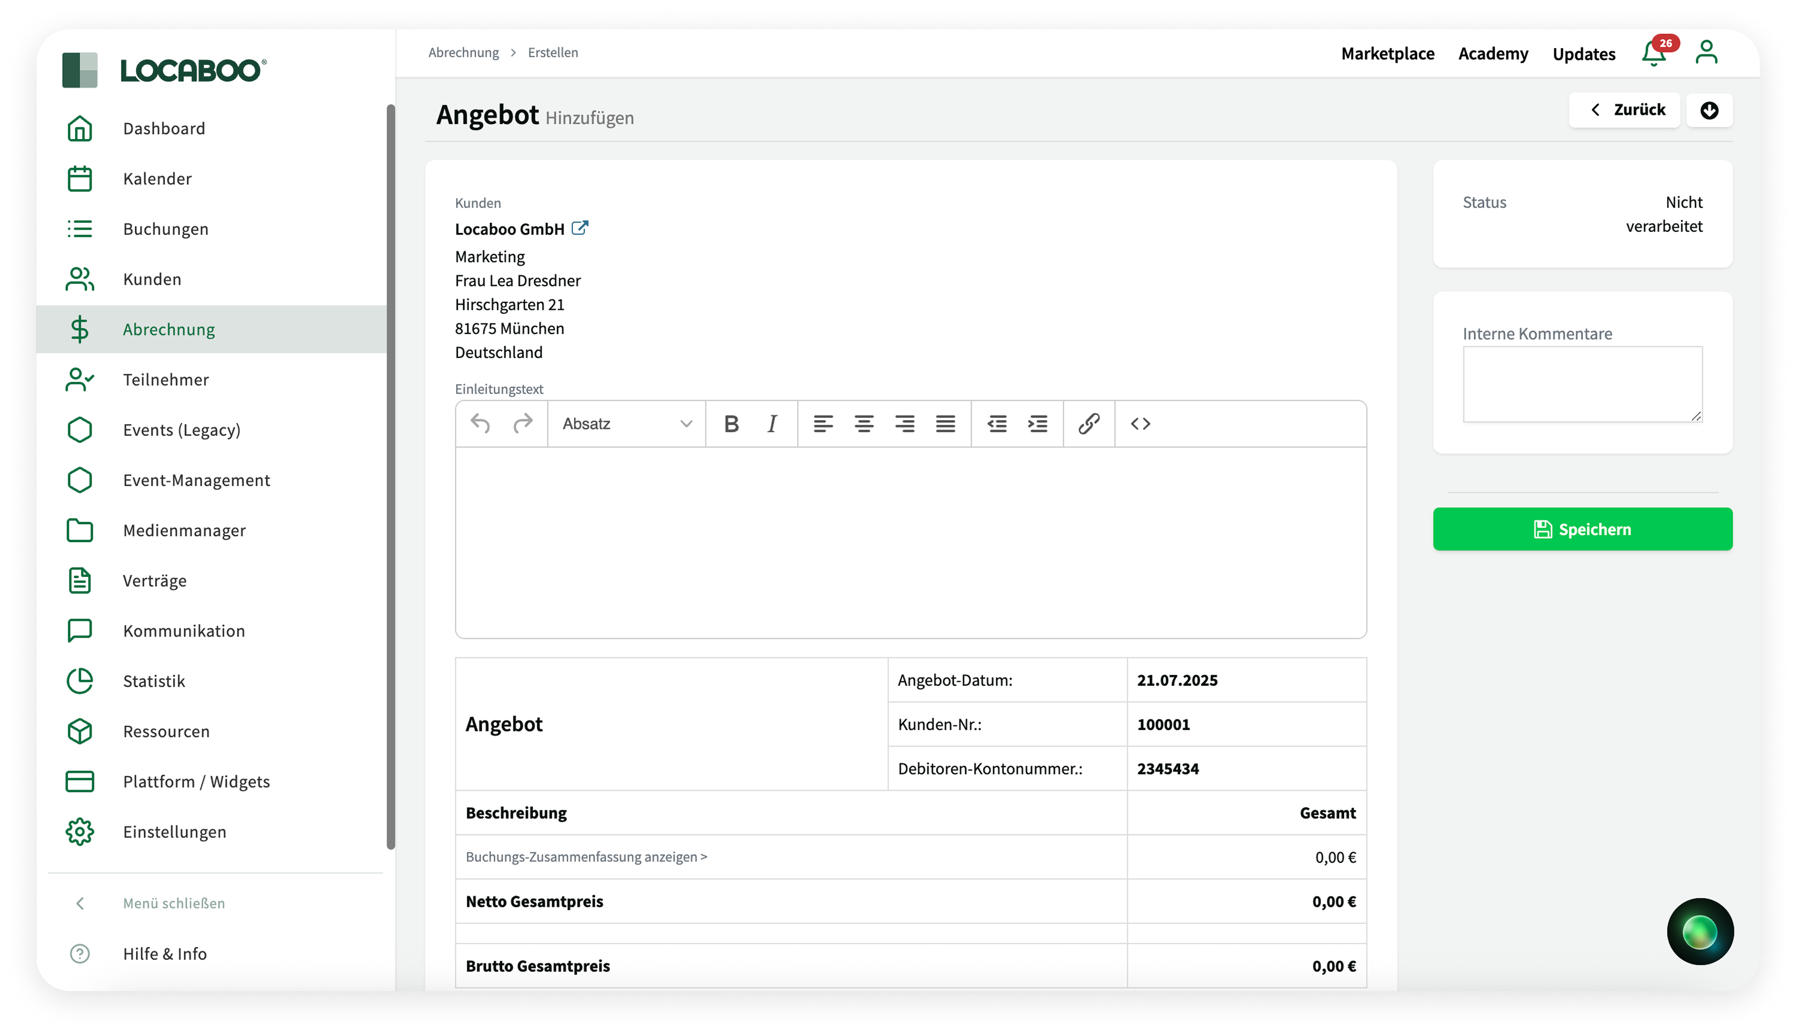Open the Absatz paragraph style dropdown
Image resolution: width=1796 pixels, height=1034 pixels.
click(x=627, y=424)
